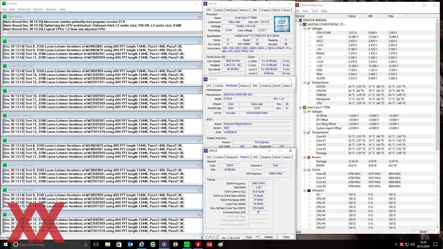Screen dimensions: 443x249
Task: Click the Sensor column header in HWMonitor
Action: point(321,16)
